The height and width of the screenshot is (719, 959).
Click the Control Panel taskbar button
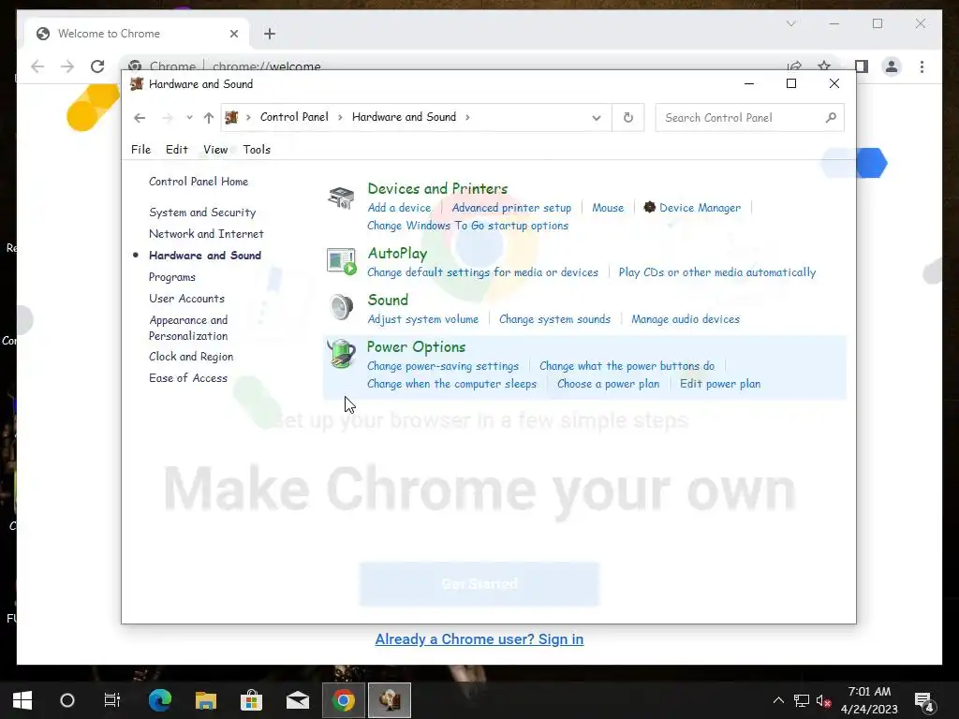click(390, 700)
